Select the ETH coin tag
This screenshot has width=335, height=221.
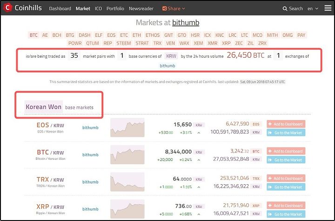(137, 35)
